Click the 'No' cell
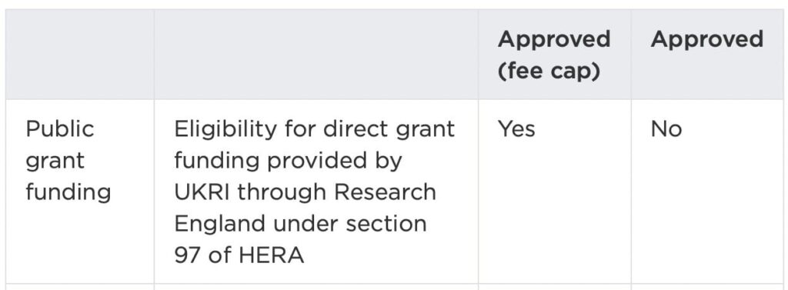Screen dimensions: 788x290 (666, 129)
